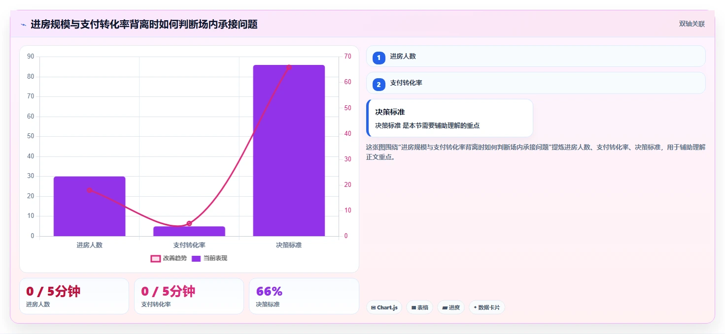
Task: Click the pink 0 / 5分钟 支付转化率 card
Action: click(189, 296)
